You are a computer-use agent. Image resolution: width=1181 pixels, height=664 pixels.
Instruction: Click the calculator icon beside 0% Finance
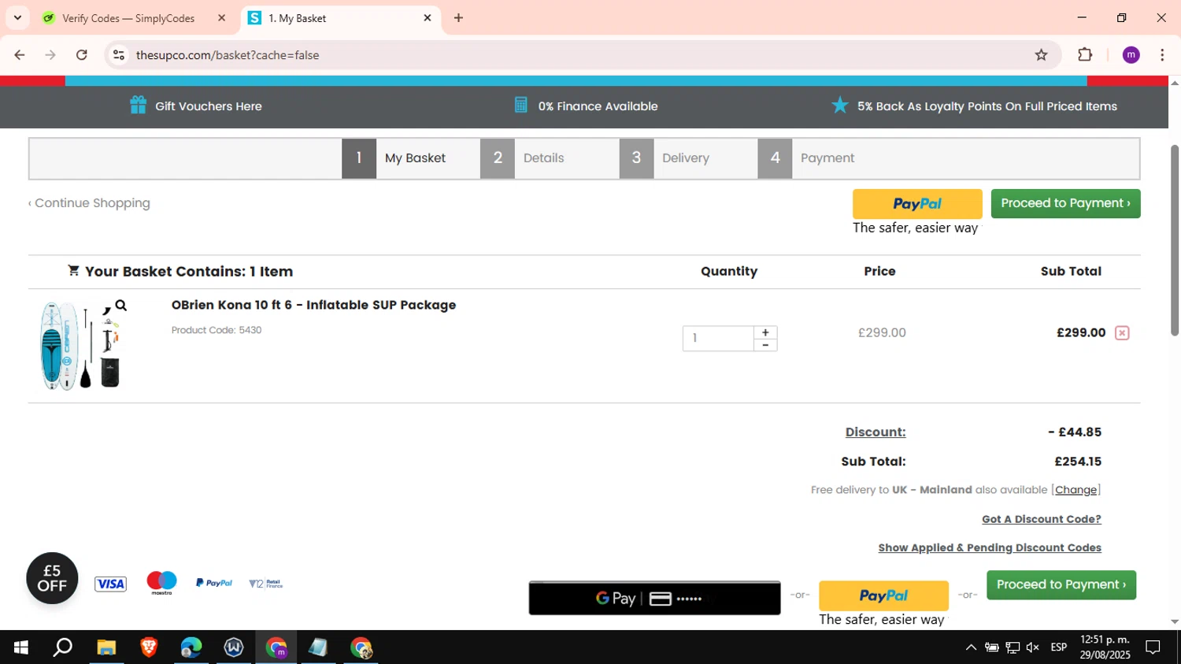[520, 105]
